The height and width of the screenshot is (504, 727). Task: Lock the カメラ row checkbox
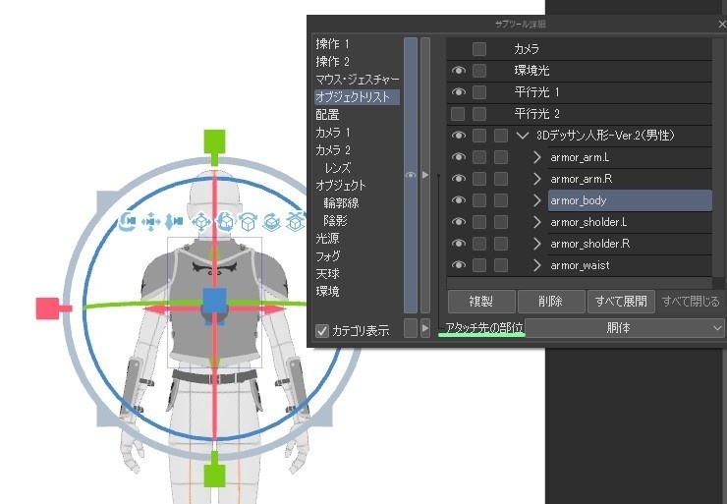tap(479, 49)
